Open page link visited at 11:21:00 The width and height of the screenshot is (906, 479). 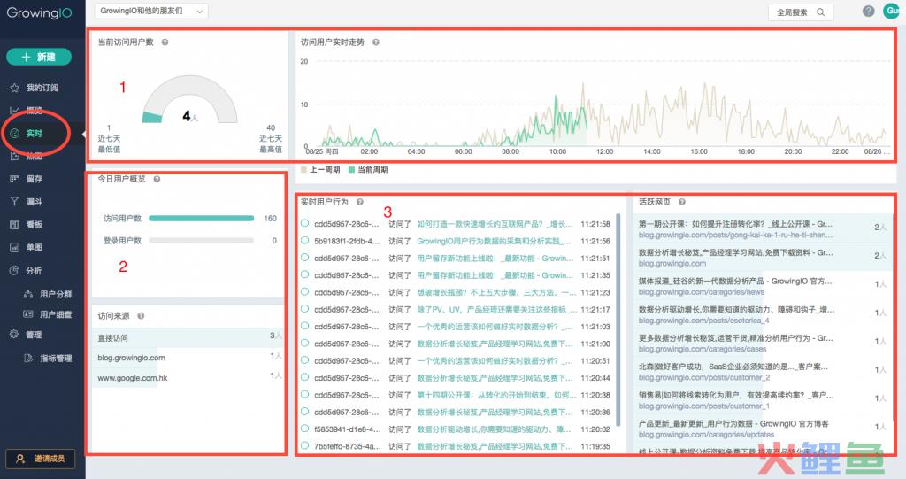495,344
